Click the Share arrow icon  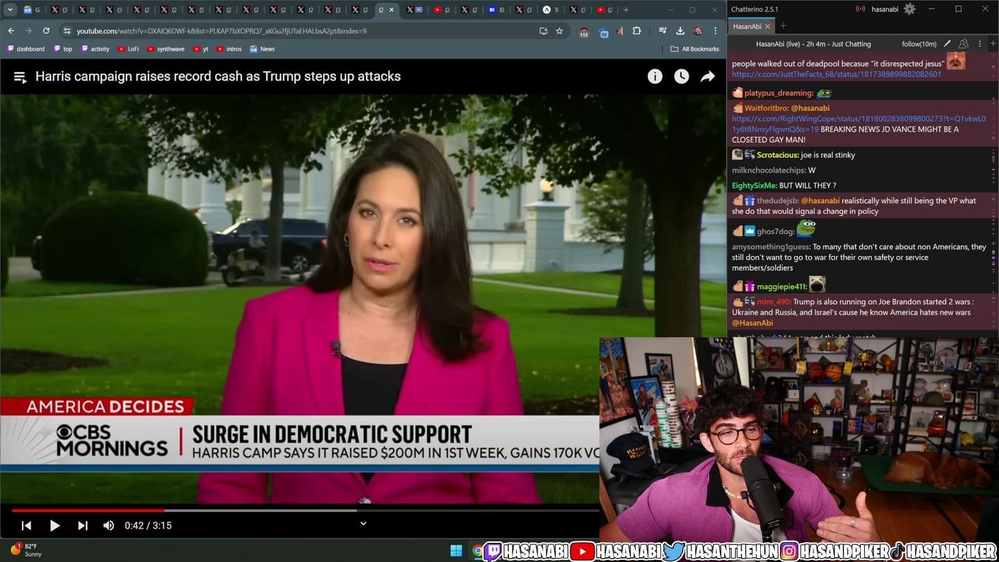coord(708,77)
